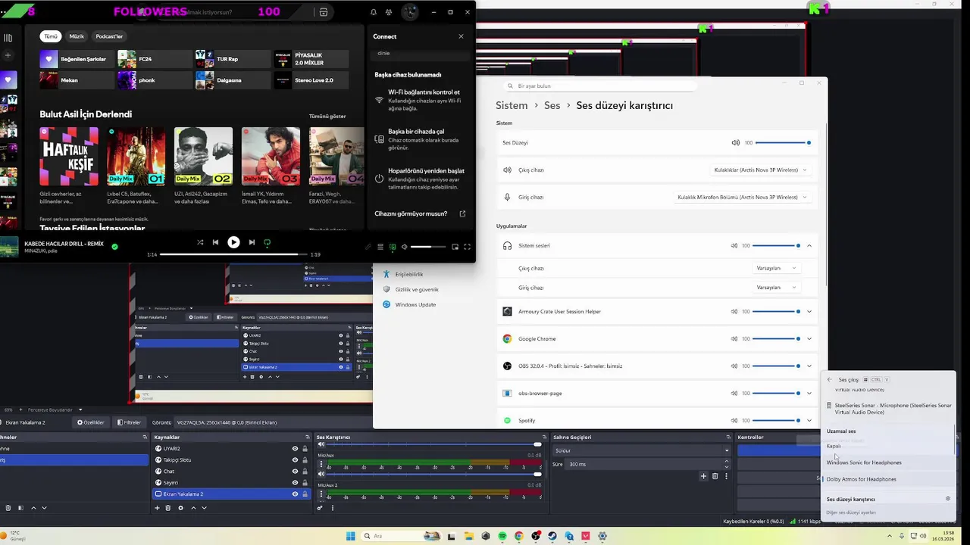Image resolution: width=970 pixels, height=545 pixels.
Task: Add a source with the Kaynaklar plus icon
Action: pyautogui.click(x=158, y=508)
